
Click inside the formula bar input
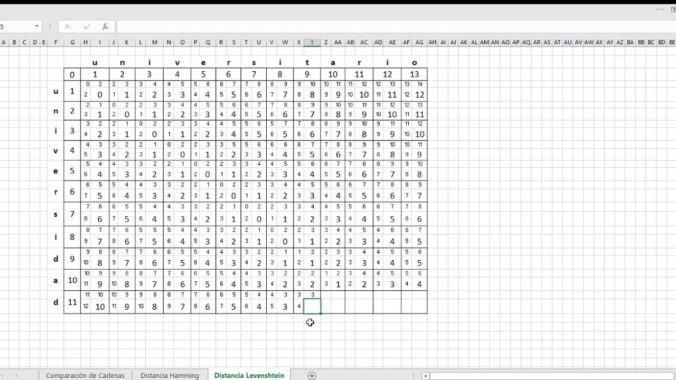point(396,26)
